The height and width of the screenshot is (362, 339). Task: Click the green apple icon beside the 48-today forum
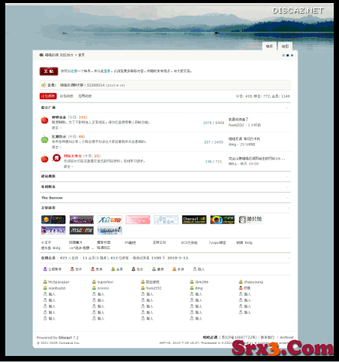tap(44, 139)
